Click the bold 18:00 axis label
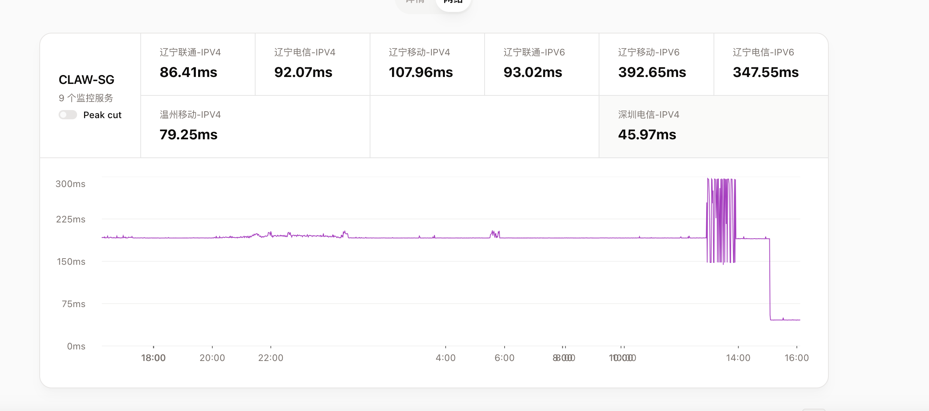 pyautogui.click(x=153, y=358)
